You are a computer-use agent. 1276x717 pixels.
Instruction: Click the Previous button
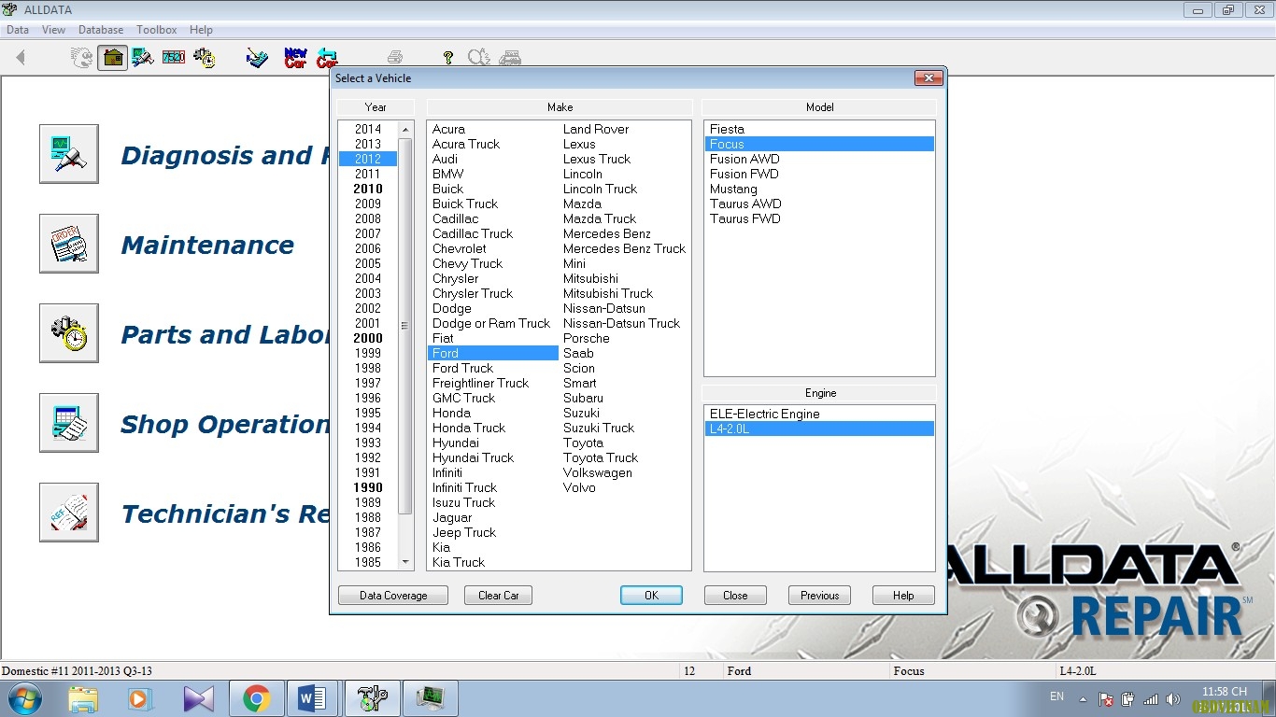(x=819, y=596)
